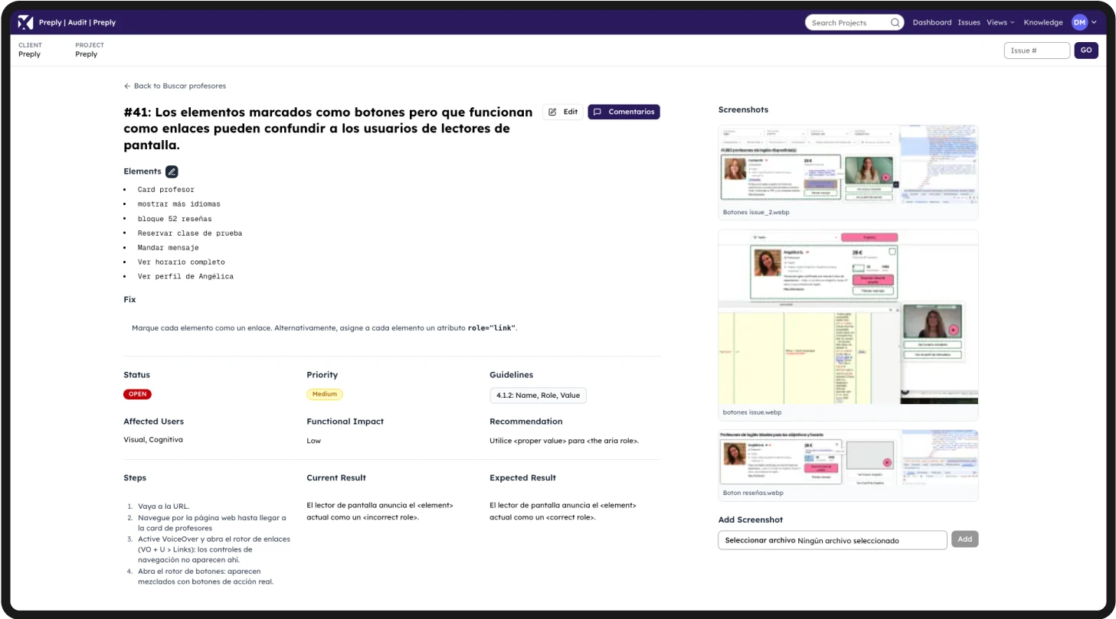This screenshot has width=1116, height=619.
Task: Select the 'bloque 52 reseñas' element entry
Action: pos(175,219)
